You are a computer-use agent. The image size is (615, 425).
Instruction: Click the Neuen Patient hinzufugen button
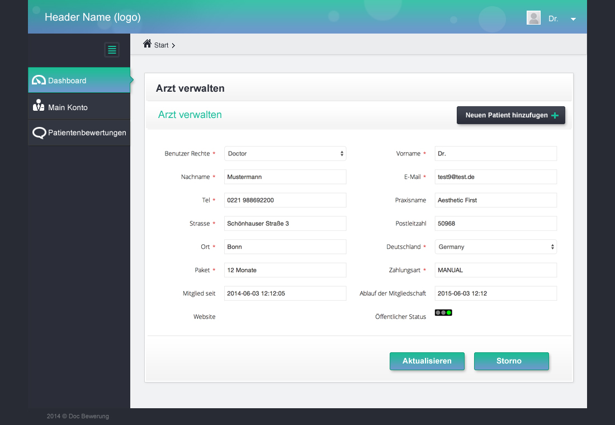(510, 115)
